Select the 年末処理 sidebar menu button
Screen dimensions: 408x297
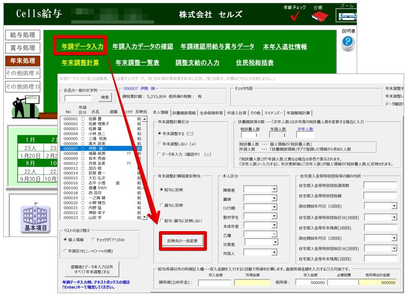coord(22,60)
